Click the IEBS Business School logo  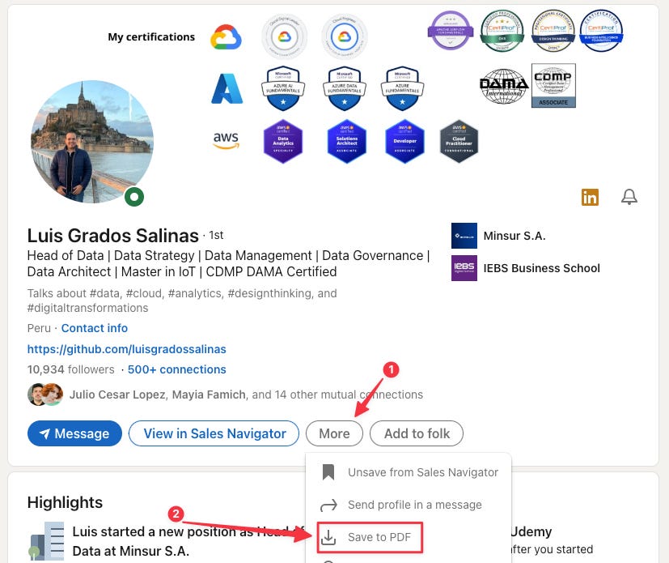[464, 268]
